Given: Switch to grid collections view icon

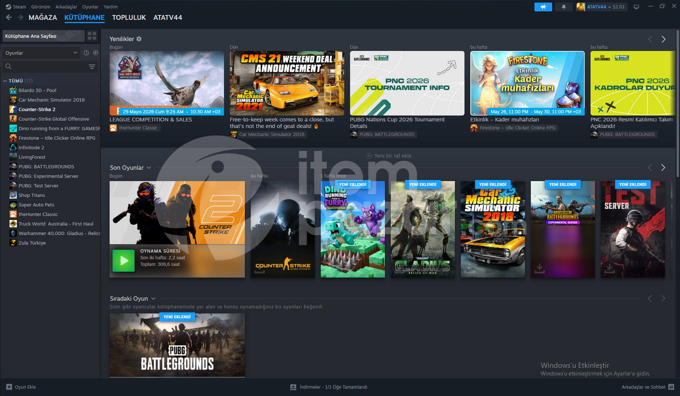Looking at the screenshot, I should (x=92, y=36).
